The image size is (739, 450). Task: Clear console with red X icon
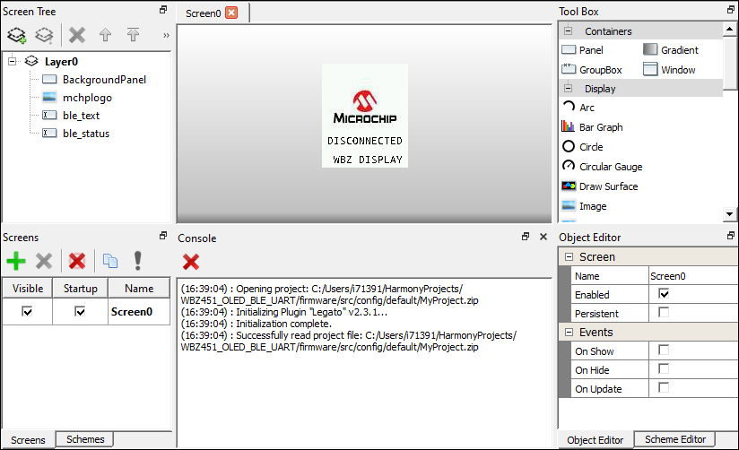click(x=191, y=262)
